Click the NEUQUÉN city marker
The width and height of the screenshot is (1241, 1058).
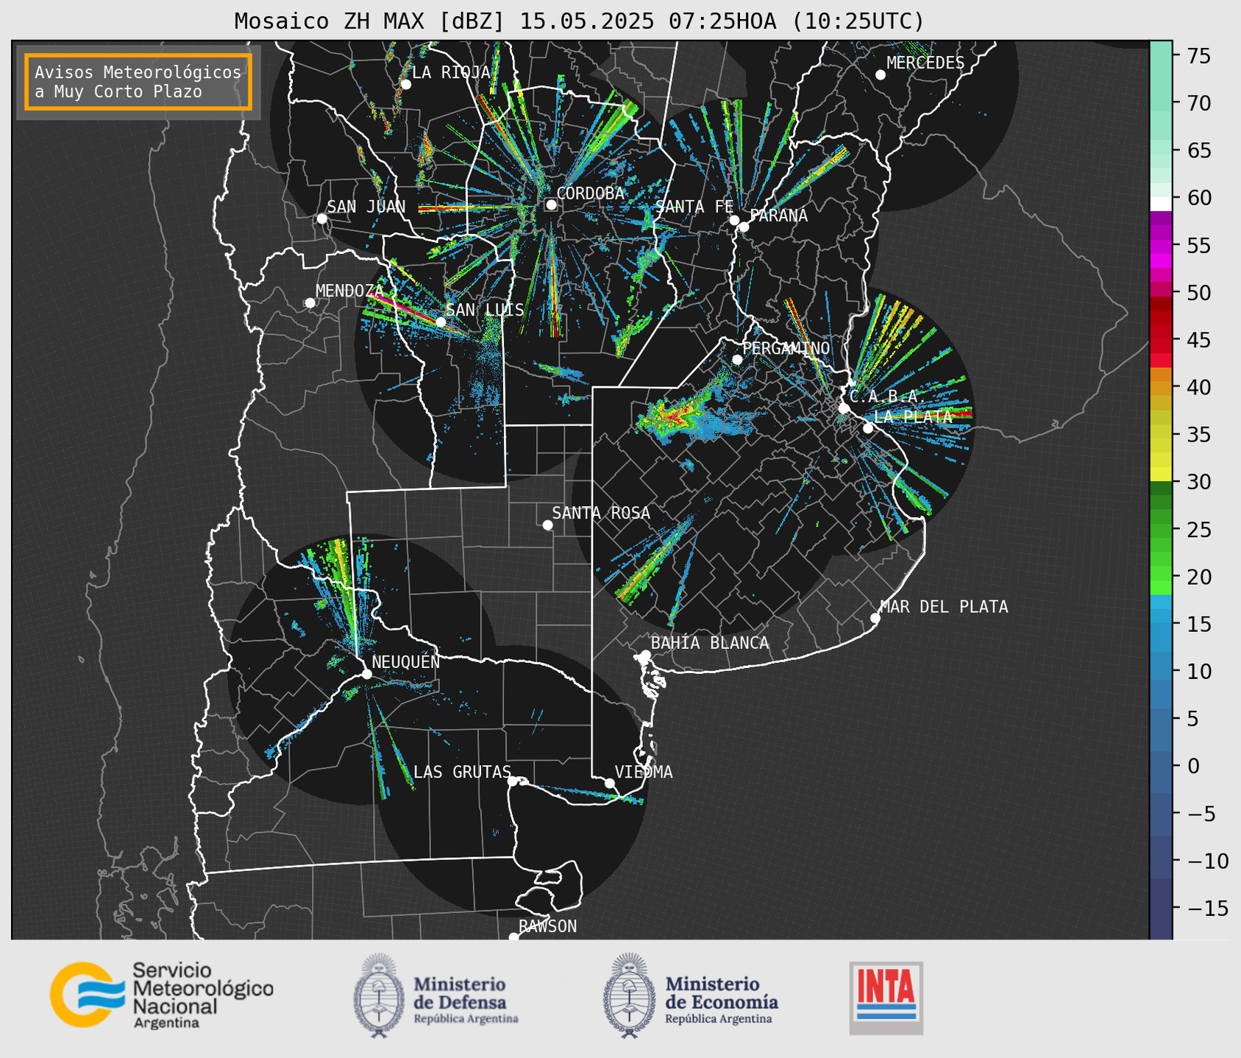point(366,674)
